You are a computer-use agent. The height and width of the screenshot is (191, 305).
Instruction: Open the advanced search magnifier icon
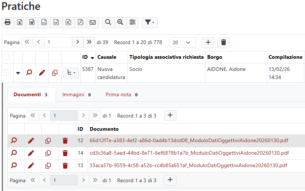click(120, 22)
